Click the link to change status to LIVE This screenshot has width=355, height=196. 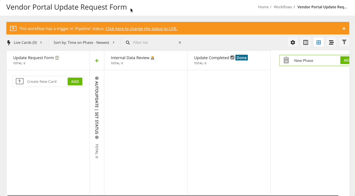[x=141, y=28]
